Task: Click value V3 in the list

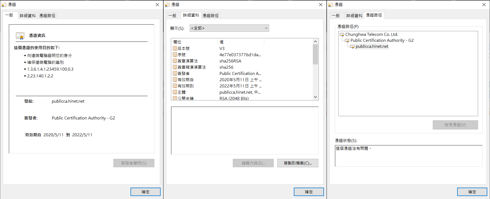Action: coord(222,48)
